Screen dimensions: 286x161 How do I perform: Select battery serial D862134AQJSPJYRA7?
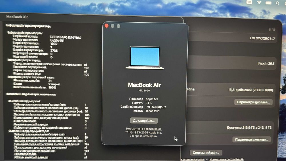tap(66, 38)
